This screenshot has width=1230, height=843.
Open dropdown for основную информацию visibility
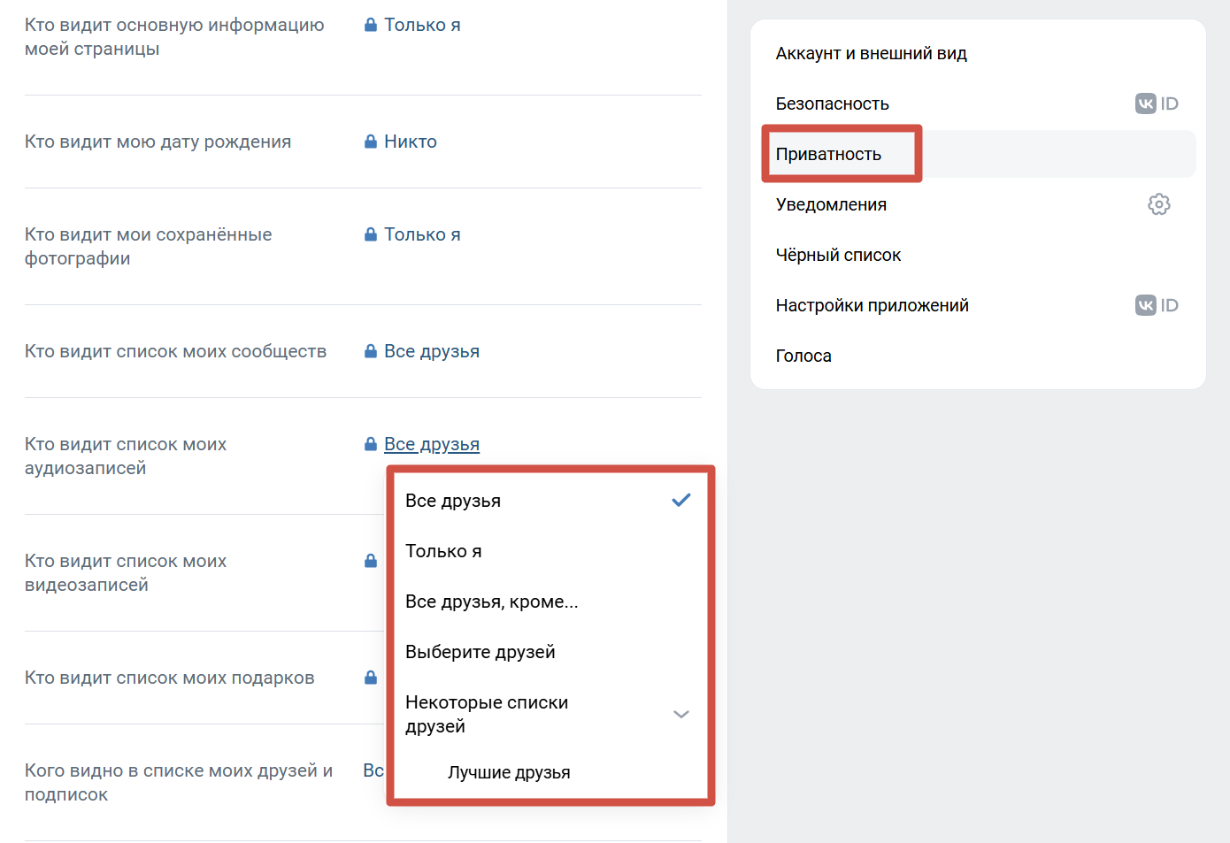421,25
